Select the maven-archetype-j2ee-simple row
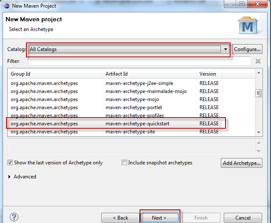Image resolution: width=271 pixels, height=223 pixels. (x=115, y=83)
